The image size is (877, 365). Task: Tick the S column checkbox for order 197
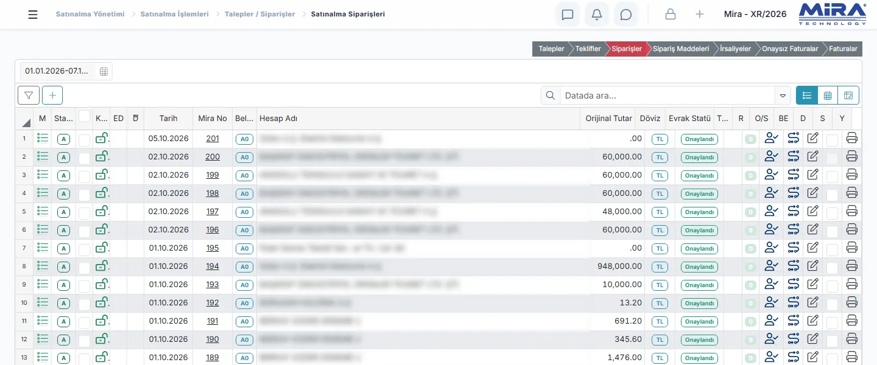pos(832,213)
